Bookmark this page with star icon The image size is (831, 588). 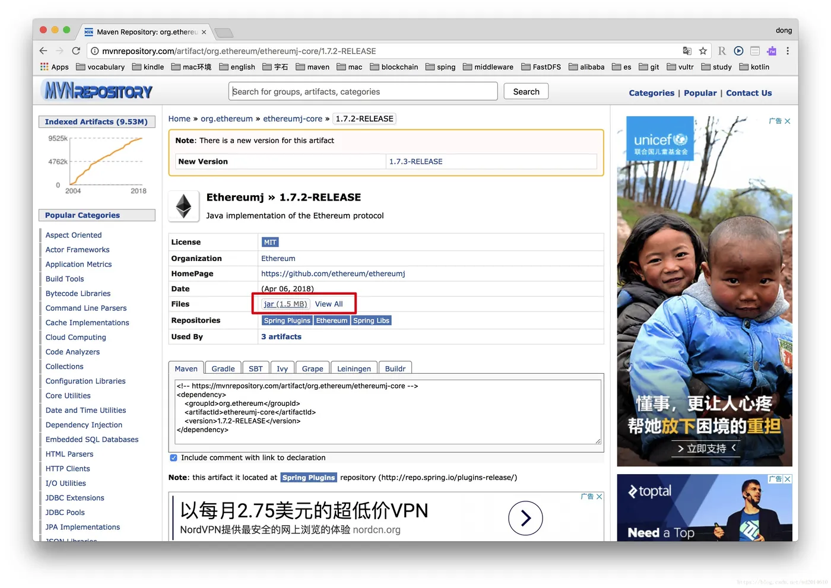[703, 51]
